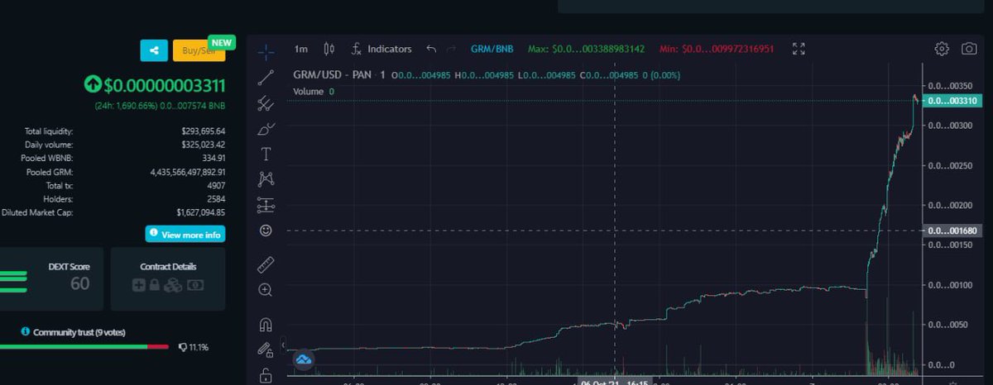
Task: Click the green price-up arrow icon
Action: click(x=93, y=84)
